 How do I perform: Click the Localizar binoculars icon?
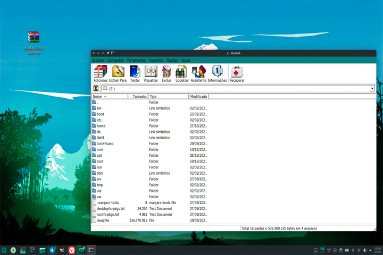click(182, 73)
